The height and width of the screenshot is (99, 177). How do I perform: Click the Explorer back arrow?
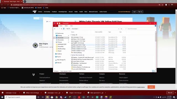coord(55,29)
